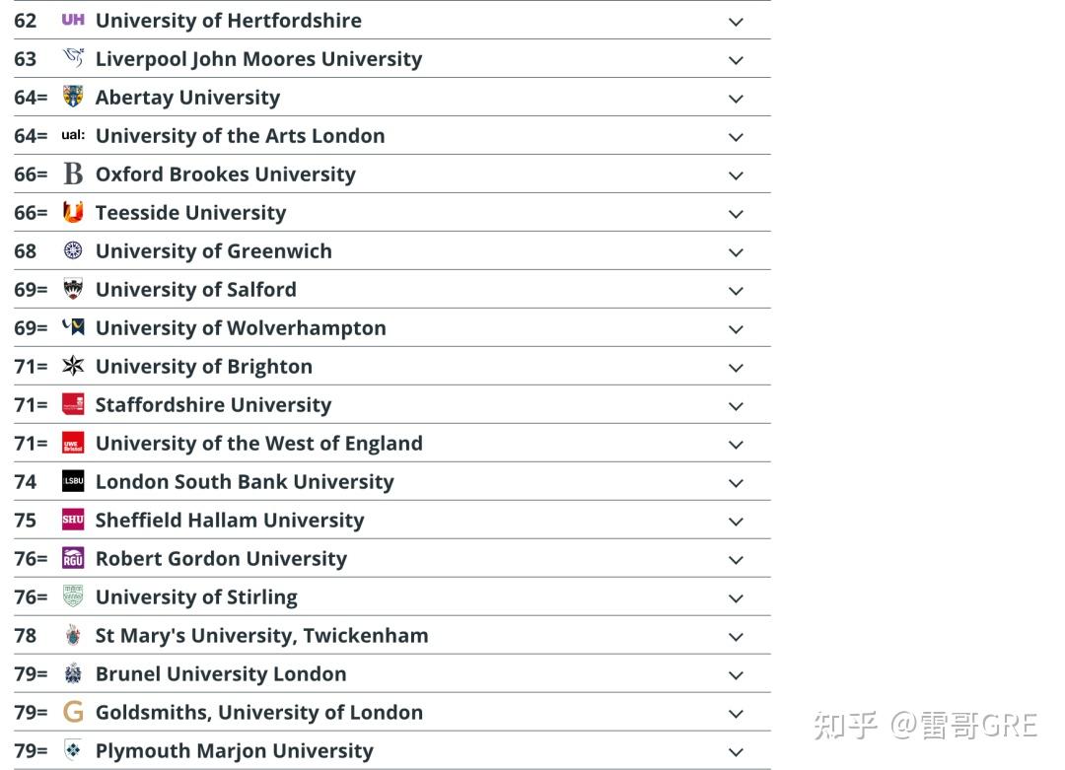Select the Liverpool John Moores University crest icon
This screenshot has height=770, width=1065.
[72, 58]
